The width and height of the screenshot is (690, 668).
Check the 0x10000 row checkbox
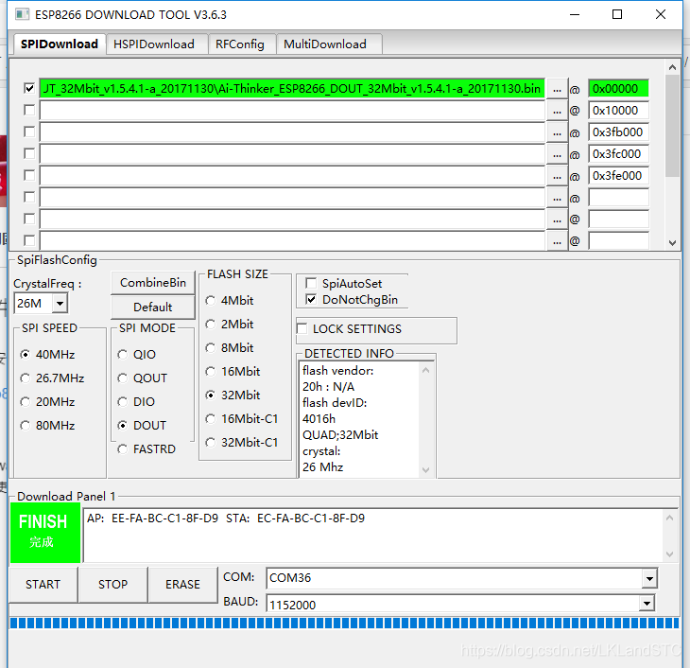(29, 110)
